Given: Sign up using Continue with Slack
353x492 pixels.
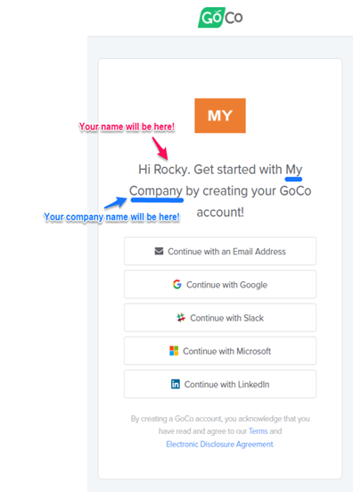Looking at the screenshot, I should 220,318.
